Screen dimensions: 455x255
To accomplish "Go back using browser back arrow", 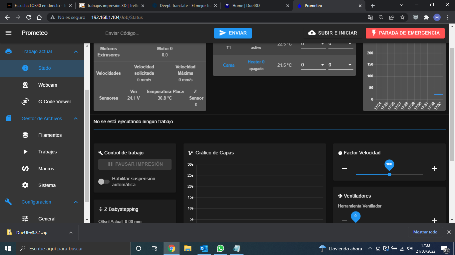I will [x=7, y=17].
